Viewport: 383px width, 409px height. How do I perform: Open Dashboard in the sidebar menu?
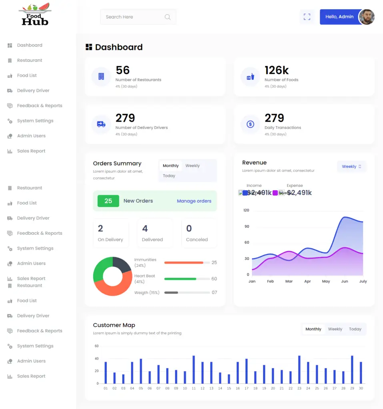29,45
